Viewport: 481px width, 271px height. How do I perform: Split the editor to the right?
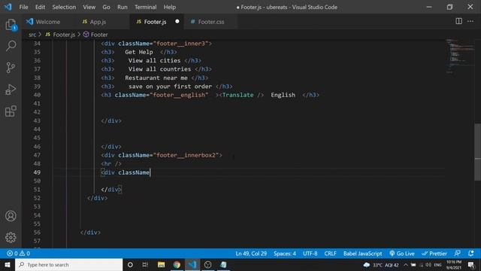point(458,21)
